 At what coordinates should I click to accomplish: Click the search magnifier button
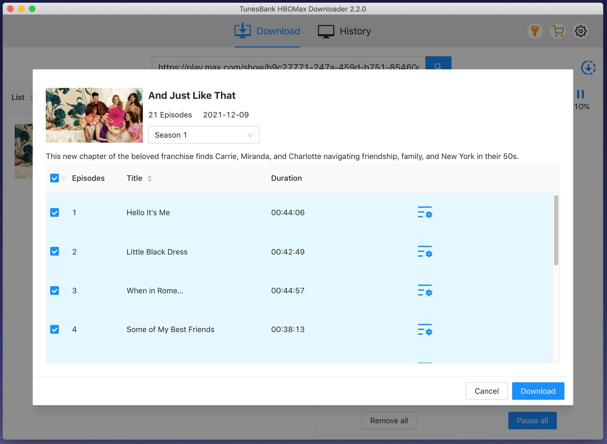tap(438, 63)
